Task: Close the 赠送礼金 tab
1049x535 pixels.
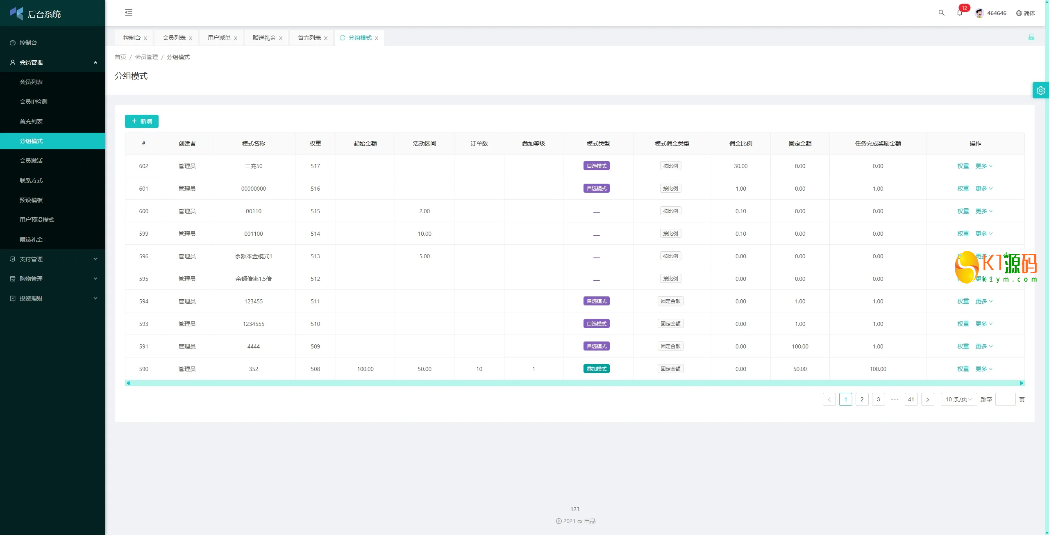Action: pos(281,38)
